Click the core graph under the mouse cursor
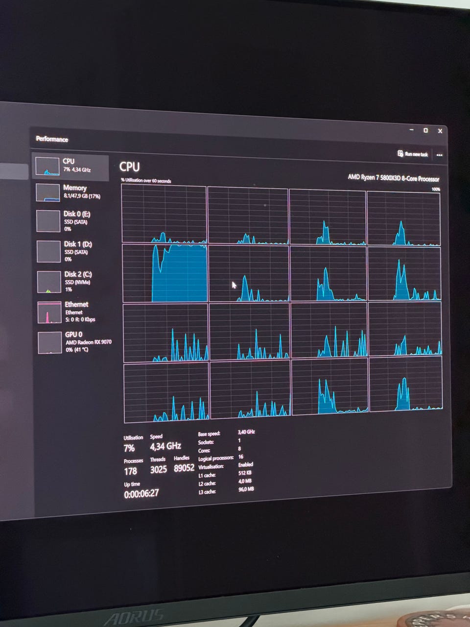Image resolution: width=470 pixels, height=627 pixels. coord(249,274)
